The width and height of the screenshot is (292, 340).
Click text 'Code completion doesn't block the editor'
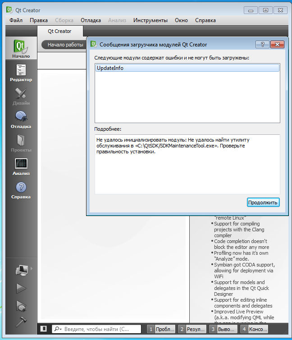click(x=241, y=244)
